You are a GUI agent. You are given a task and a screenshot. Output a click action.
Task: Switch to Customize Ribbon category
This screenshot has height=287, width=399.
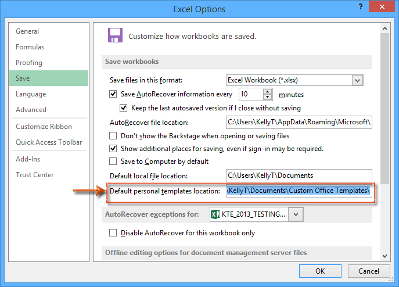[44, 127]
